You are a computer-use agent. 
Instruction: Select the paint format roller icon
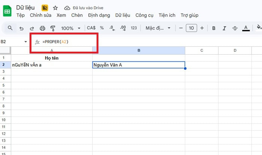coord(53,28)
